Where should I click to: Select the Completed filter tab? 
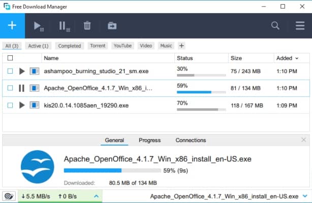tap(70, 46)
